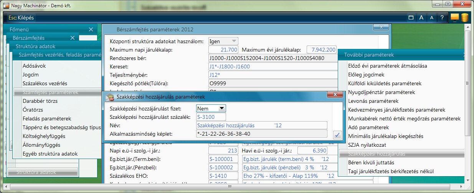This screenshot has height=193, width=474.
Task: Close the Bérszámfejtés panel with X
Action: click(x=73, y=38)
